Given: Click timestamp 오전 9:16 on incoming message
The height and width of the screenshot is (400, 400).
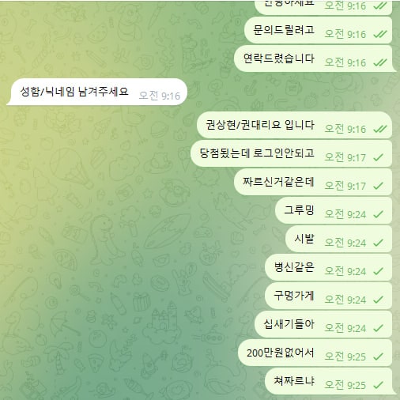Looking at the screenshot, I should [x=160, y=96].
